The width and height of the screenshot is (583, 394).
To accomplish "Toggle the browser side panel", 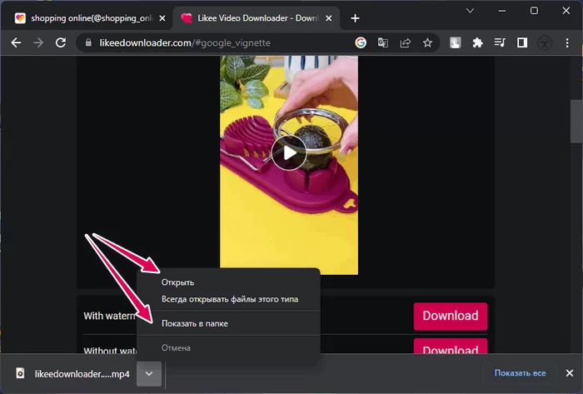I will [x=522, y=42].
